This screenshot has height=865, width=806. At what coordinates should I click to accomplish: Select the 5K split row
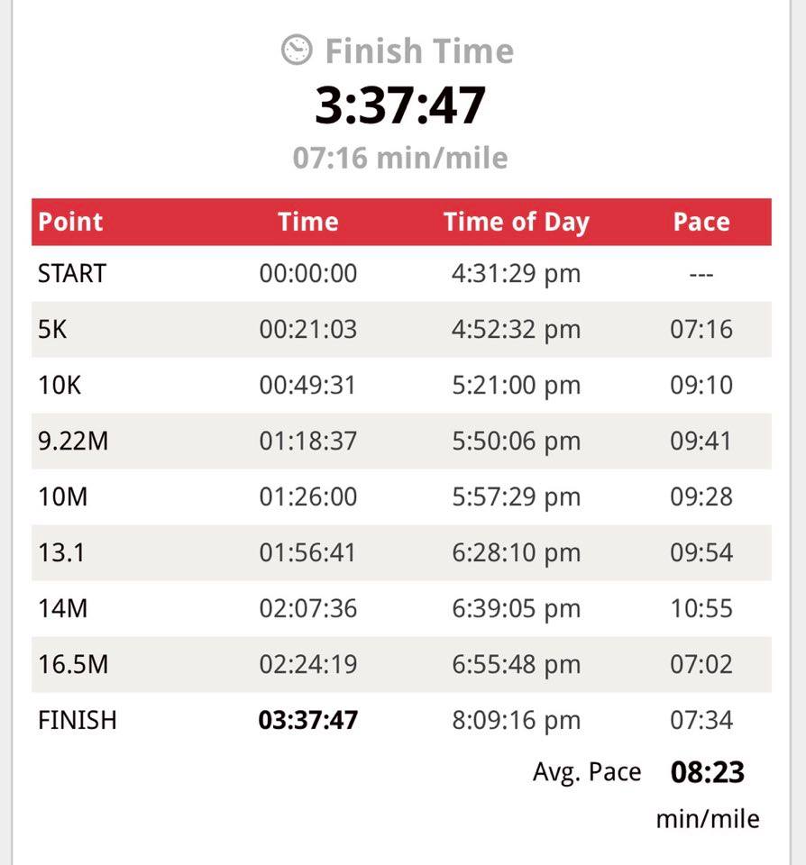401,330
